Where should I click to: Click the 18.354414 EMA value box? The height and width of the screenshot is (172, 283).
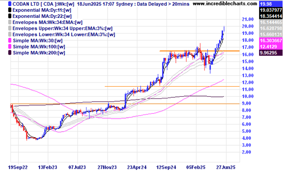(x=271, y=16)
